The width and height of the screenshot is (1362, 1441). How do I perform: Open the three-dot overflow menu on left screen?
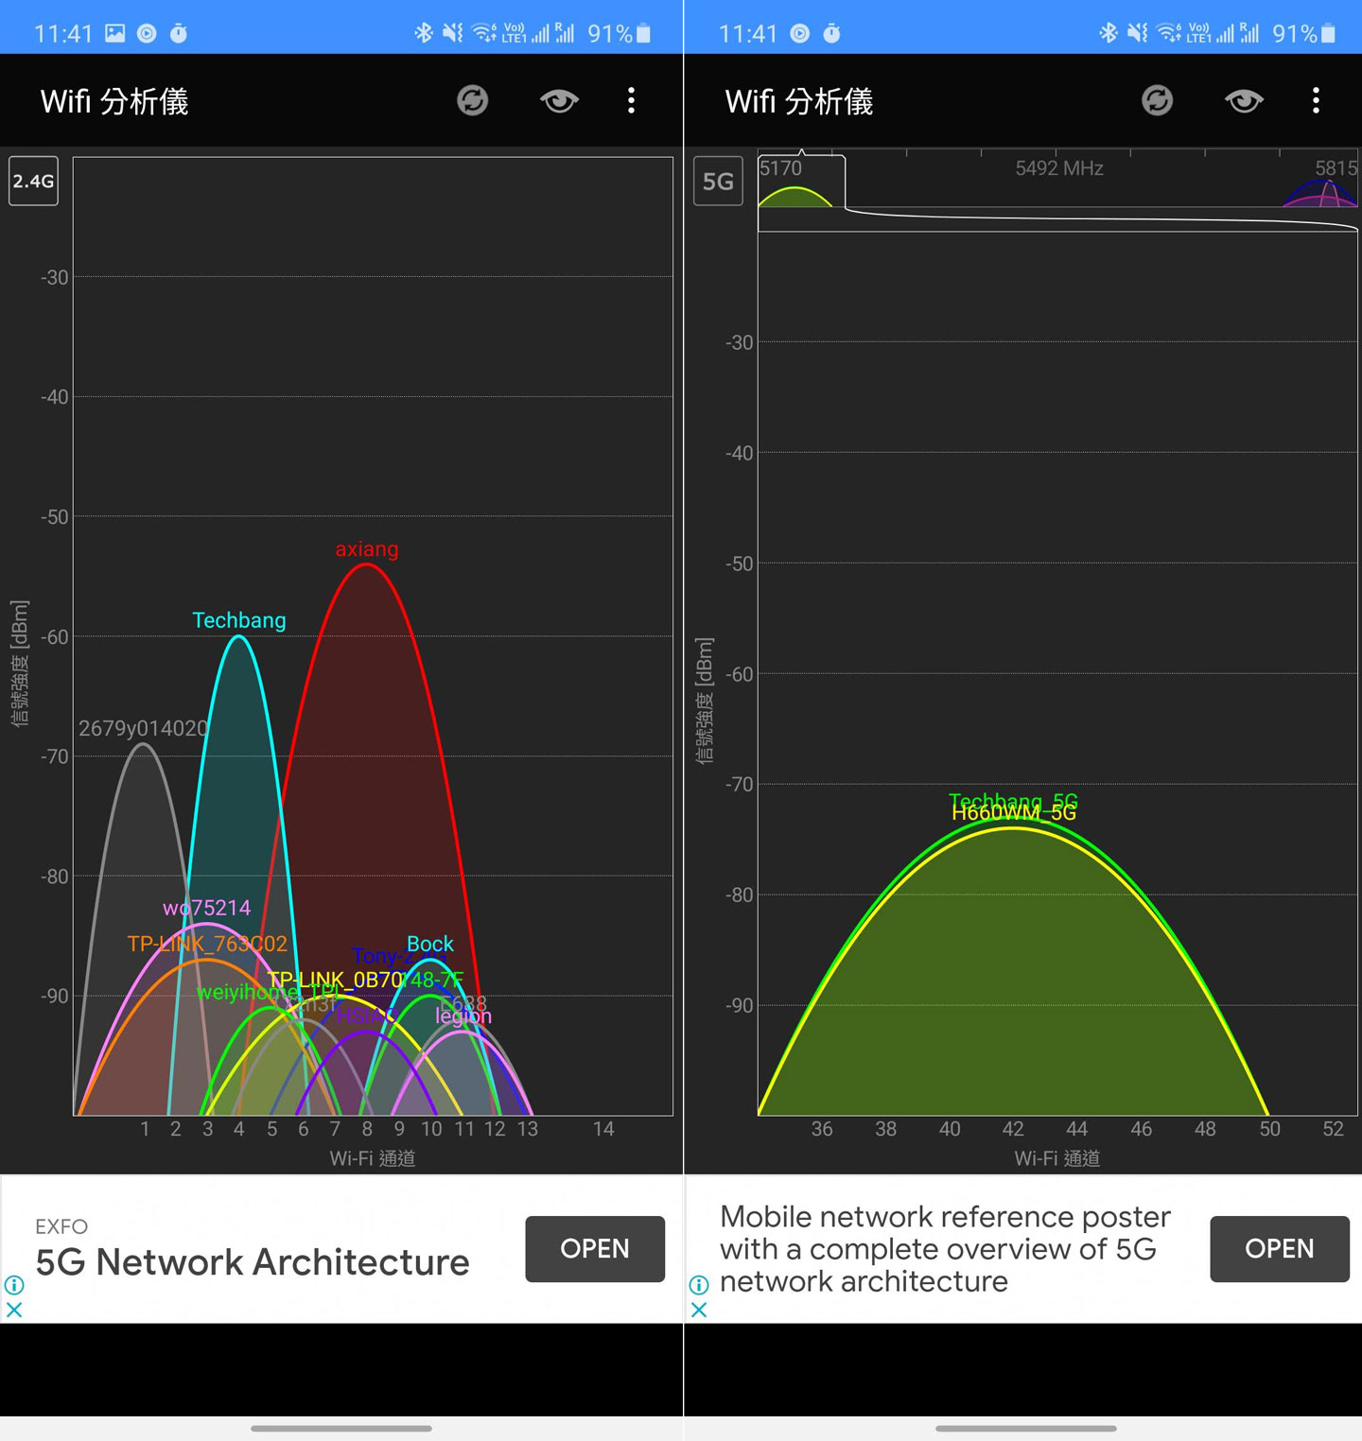point(631,100)
